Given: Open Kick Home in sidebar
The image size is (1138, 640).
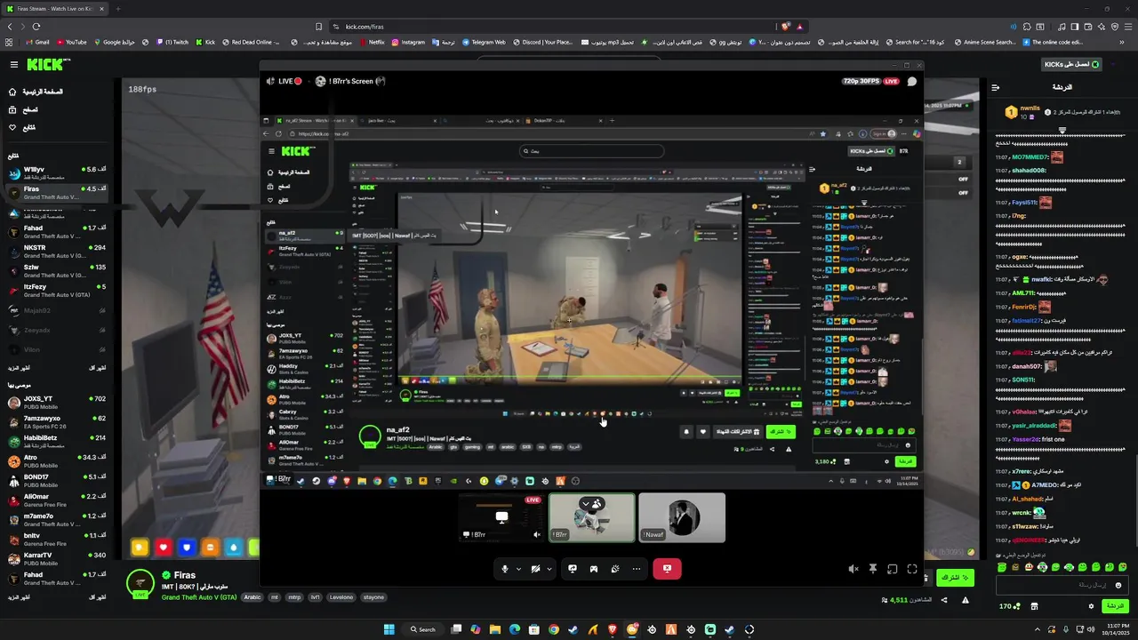Looking at the screenshot, I should coord(36,92).
